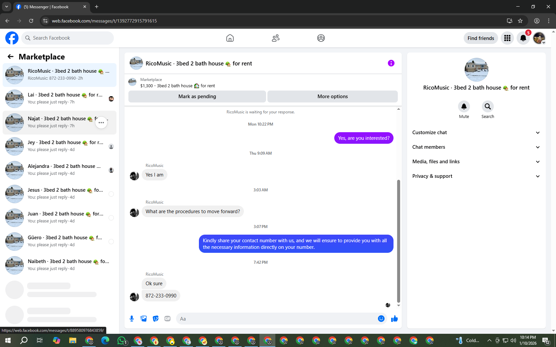Image resolution: width=556 pixels, height=347 pixels.
Task: Click the listing thumbnail in right panel
Action: (x=476, y=70)
